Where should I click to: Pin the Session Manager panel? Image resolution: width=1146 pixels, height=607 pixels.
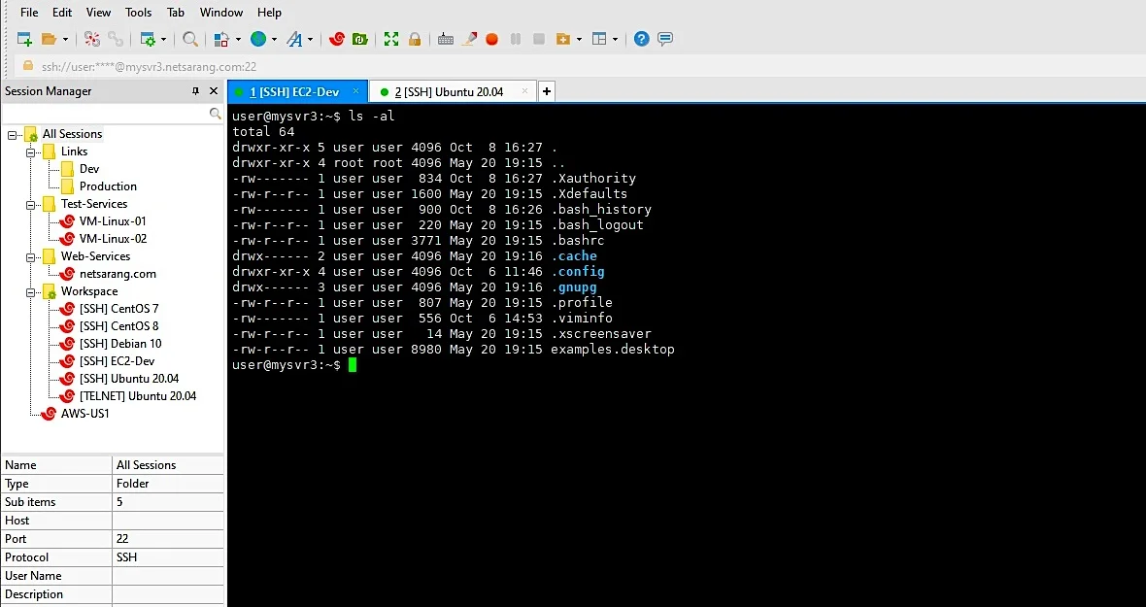click(x=195, y=91)
